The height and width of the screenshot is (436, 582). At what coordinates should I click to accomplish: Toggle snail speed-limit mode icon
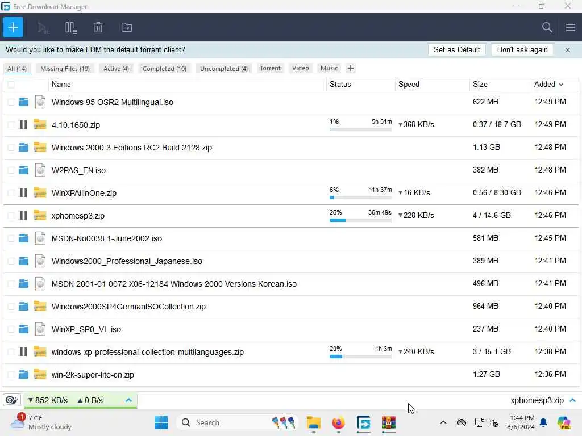pos(11,400)
